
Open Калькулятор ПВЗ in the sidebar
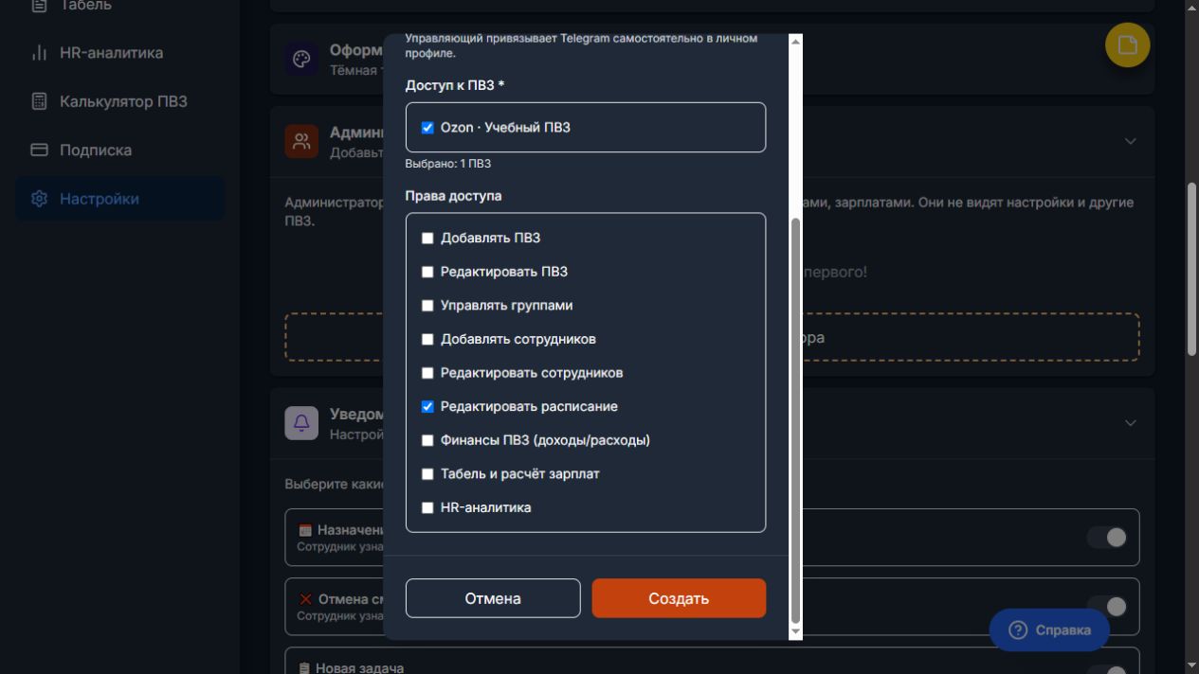point(119,101)
